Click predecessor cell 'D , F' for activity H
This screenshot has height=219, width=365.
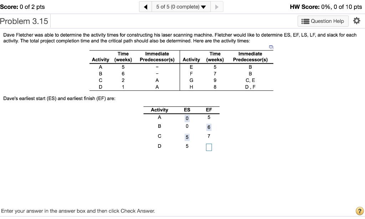tap(250, 87)
